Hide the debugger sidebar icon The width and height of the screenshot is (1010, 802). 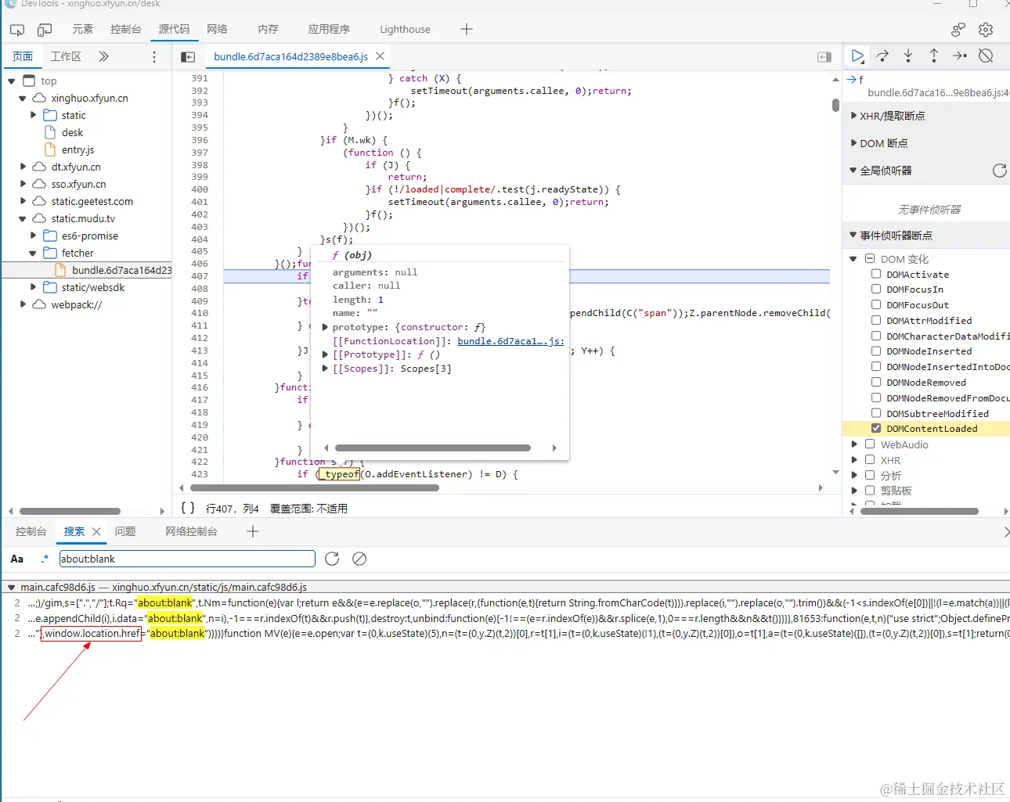(824, 56)
